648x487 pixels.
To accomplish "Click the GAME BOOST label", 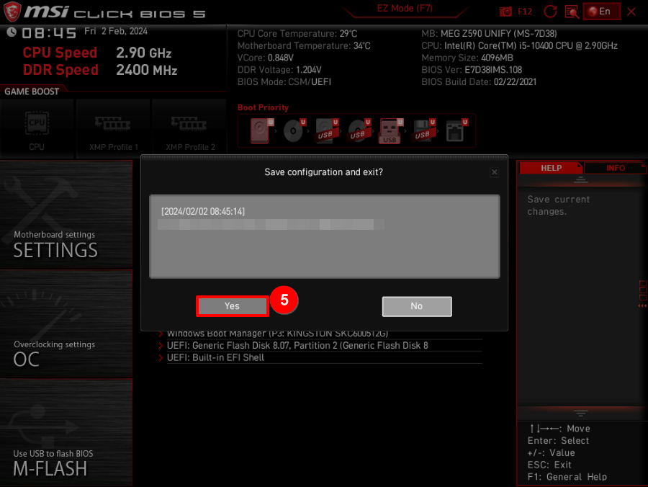I will point(32,91).
